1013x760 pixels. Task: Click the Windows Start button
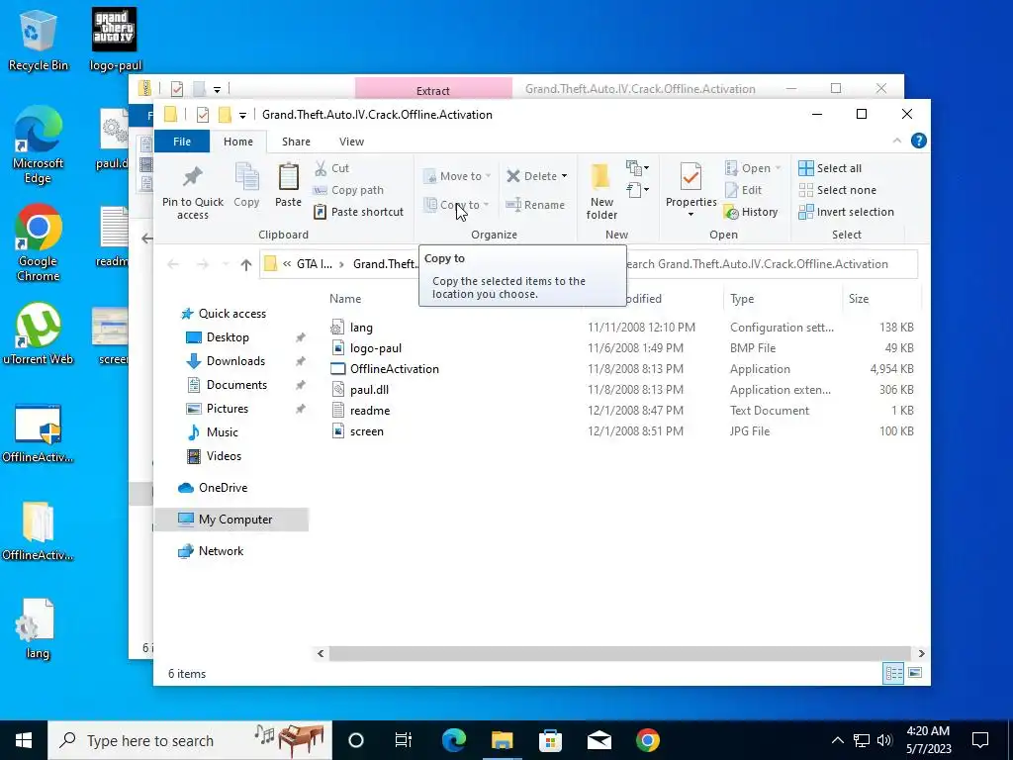(x=24, y=740)
